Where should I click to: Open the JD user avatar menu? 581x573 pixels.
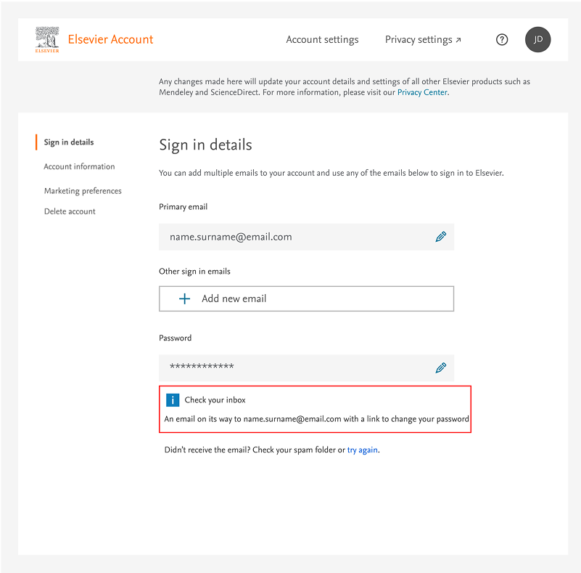point(537,40)
